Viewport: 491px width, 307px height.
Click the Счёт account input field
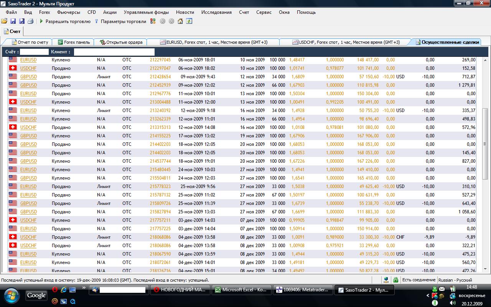coord(35,52)
